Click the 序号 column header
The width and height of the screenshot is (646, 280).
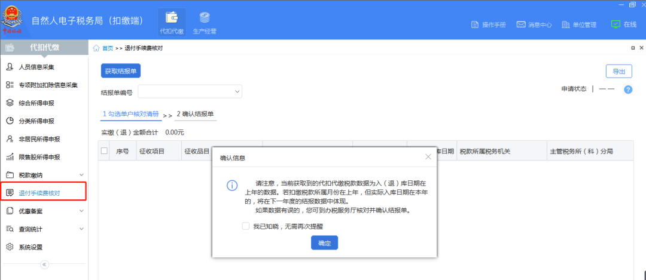click(123, 151)
